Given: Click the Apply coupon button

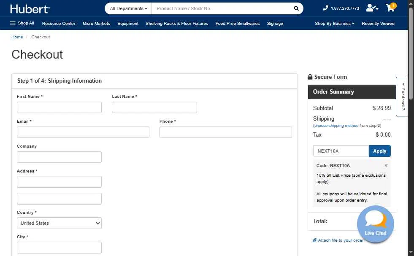Looking at the screenshot, I should [x=379, y=151].
